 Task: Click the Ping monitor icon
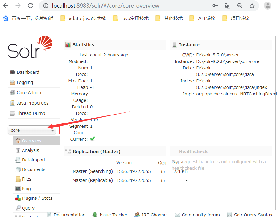click(x=18, y=189)
